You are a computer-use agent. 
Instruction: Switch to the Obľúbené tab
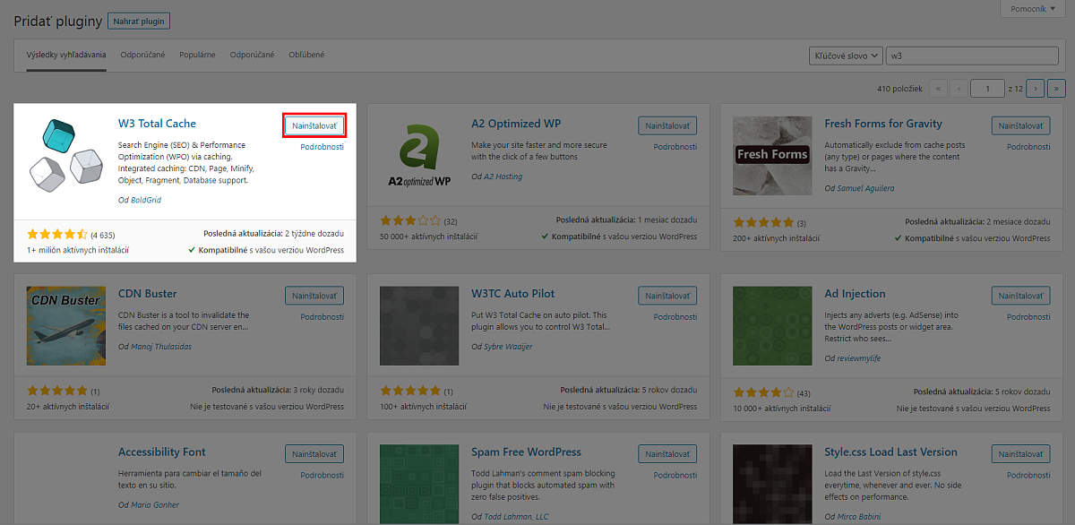pyautogui.click(x=306, y=55)
